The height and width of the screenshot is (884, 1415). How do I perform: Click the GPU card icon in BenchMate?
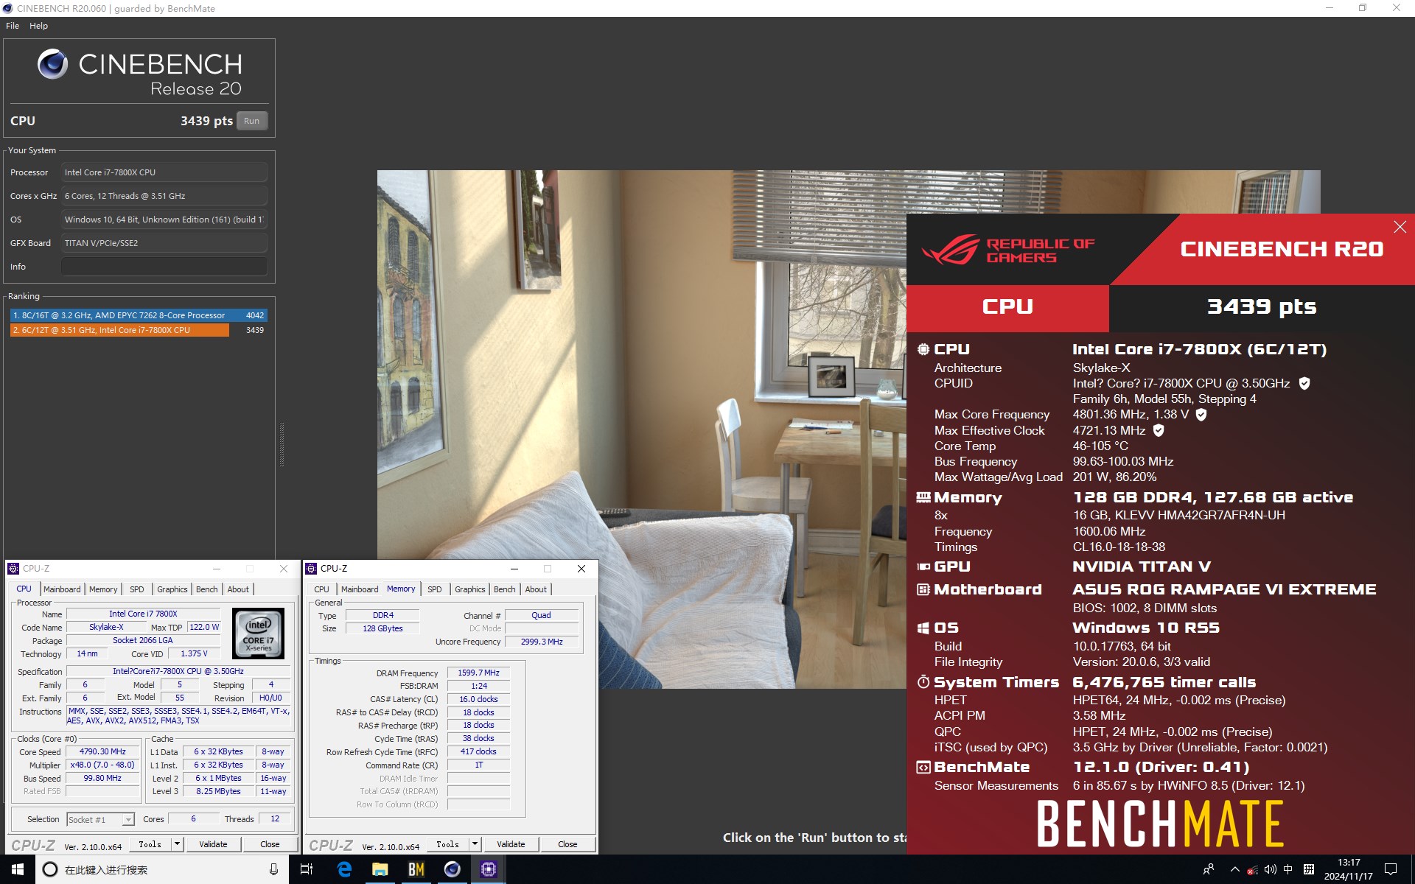click(x=923, y=566)
